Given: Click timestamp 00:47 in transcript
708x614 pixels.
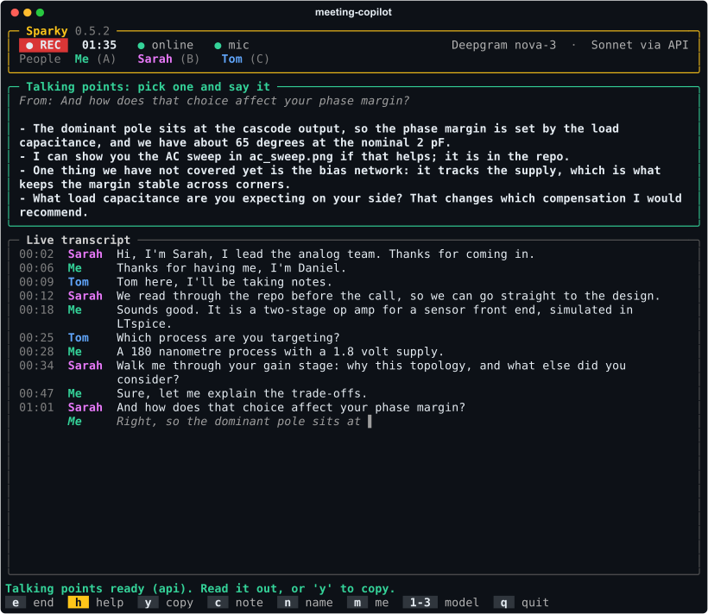Looking at the screenshot, I should (36, 394).
